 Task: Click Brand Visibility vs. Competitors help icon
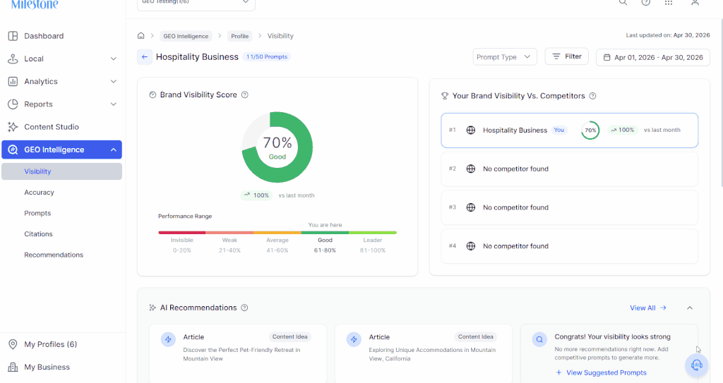pos(592,96)
